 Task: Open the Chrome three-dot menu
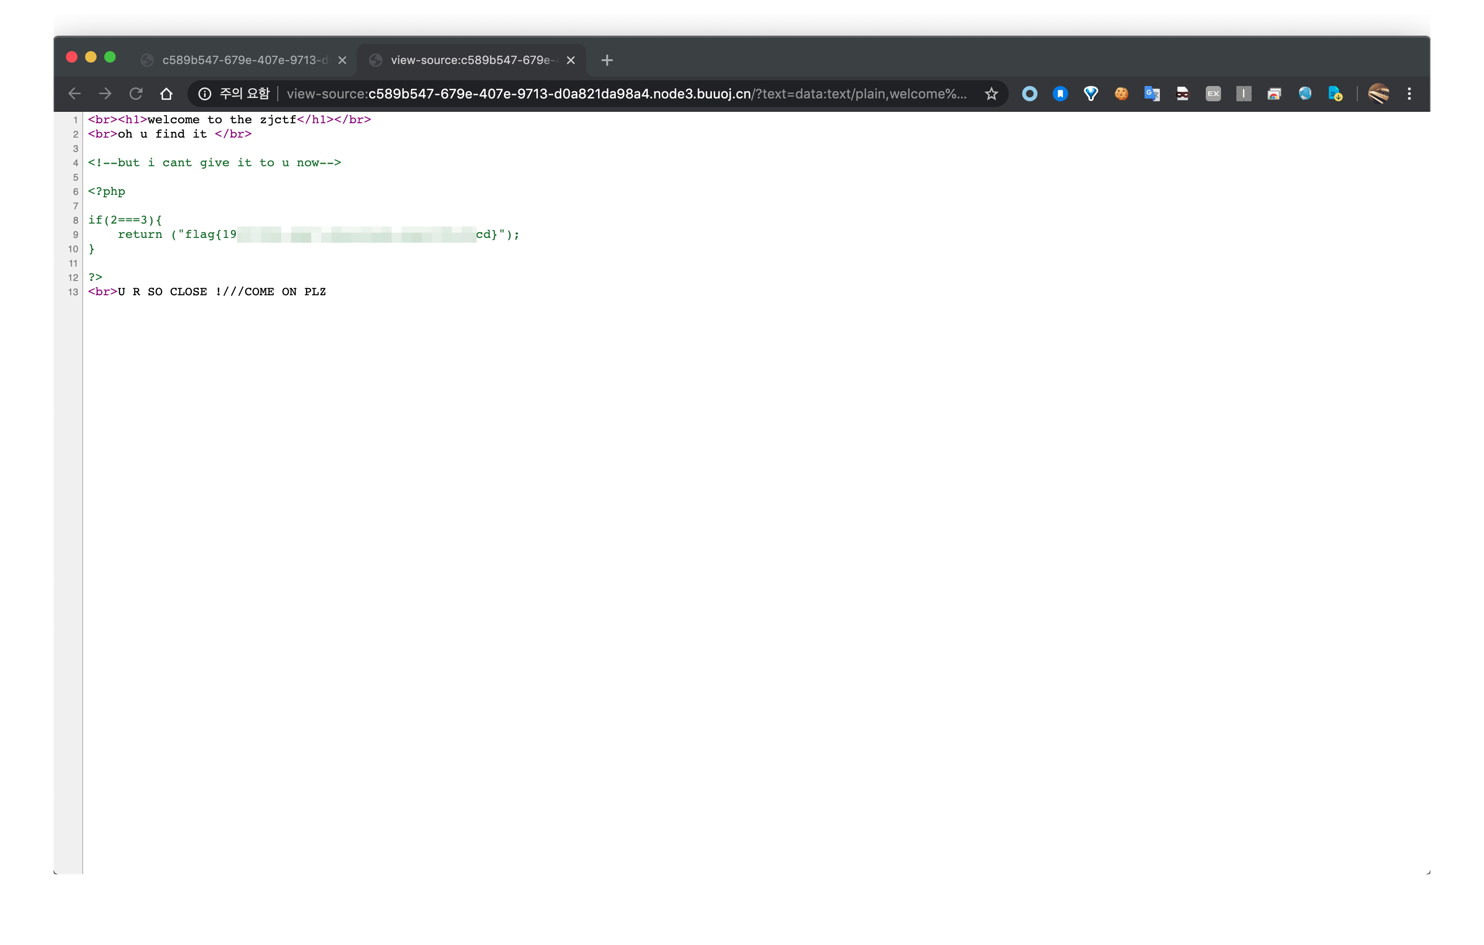coord(1409,94)
